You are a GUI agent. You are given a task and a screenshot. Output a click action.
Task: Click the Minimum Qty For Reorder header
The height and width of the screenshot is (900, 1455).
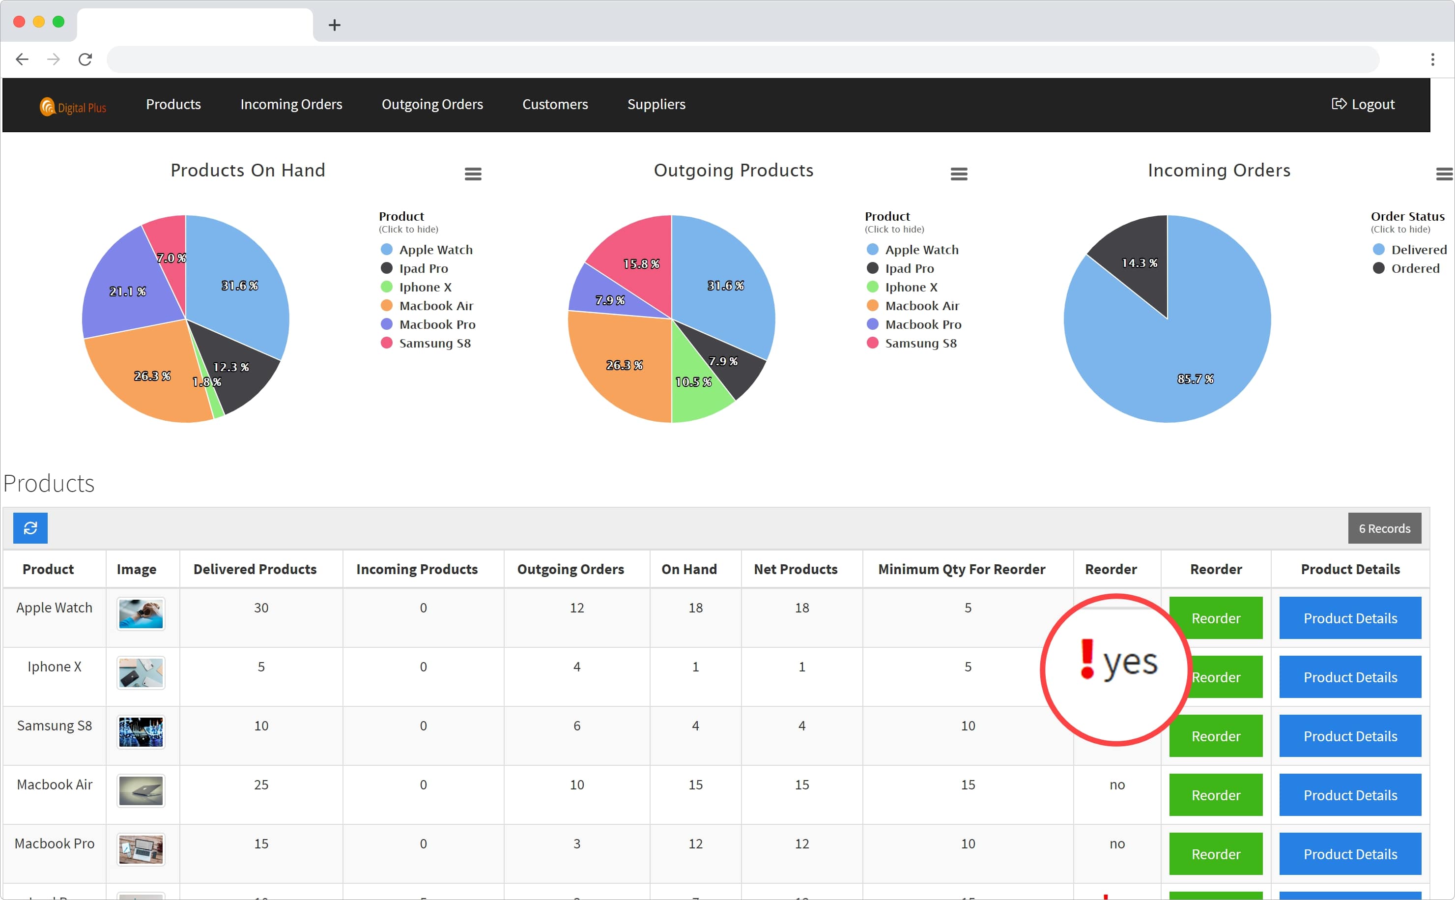pyautogui.click(x=961, y=569)
